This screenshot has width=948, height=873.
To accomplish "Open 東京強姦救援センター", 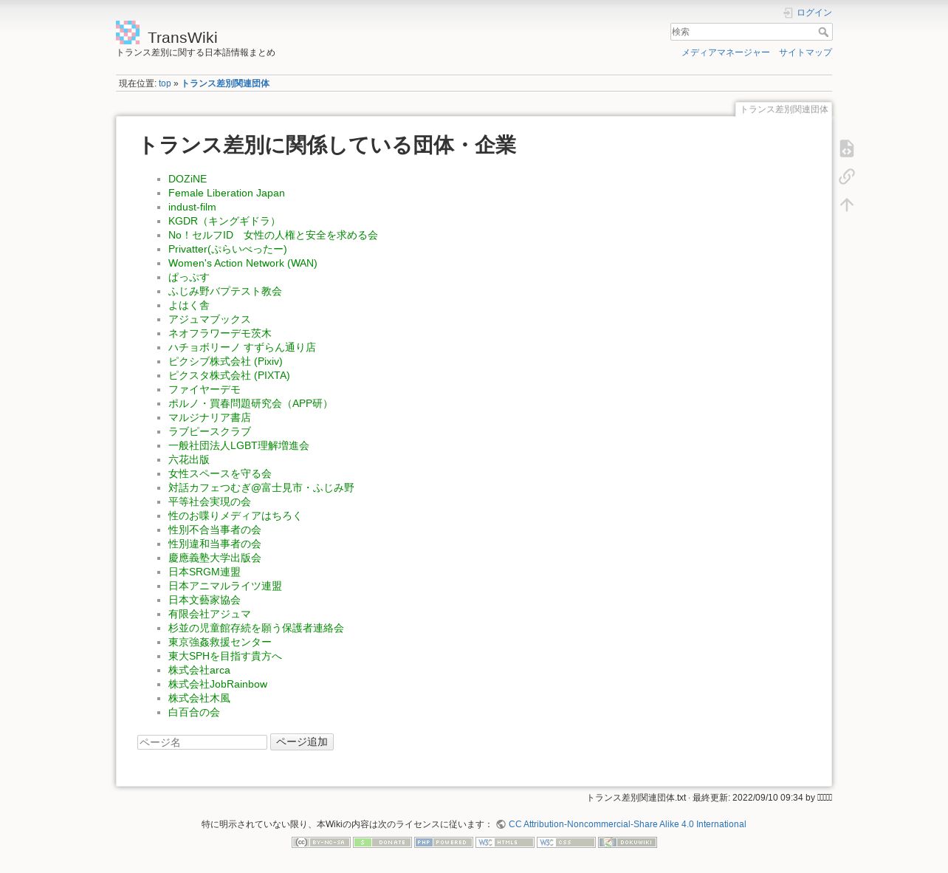I will click(220, 642).
